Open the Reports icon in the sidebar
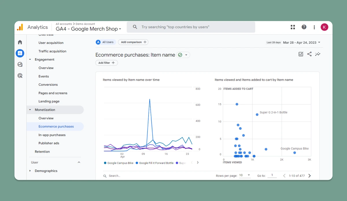 [x=20, y=53]
